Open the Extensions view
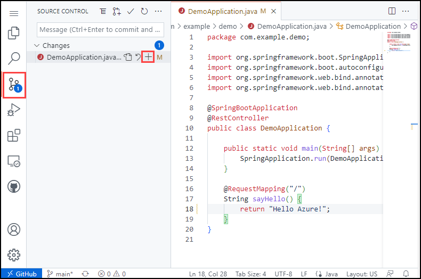 (14, 135)
